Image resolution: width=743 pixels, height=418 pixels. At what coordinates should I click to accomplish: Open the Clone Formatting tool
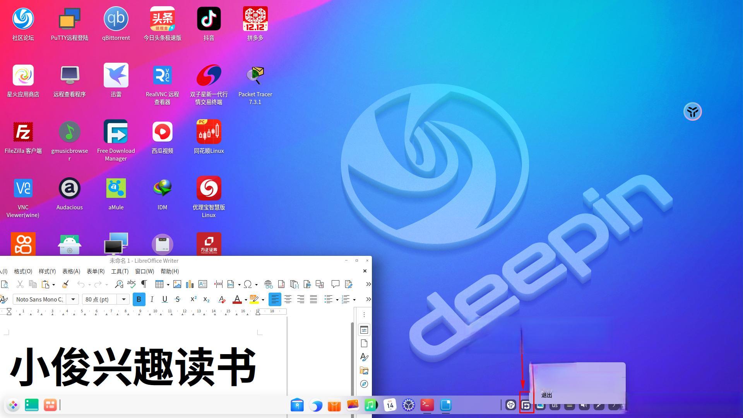pos(65,284)
